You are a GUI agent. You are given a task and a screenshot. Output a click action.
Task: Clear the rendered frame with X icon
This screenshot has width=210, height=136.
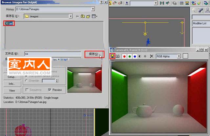[x=152, y=56]
